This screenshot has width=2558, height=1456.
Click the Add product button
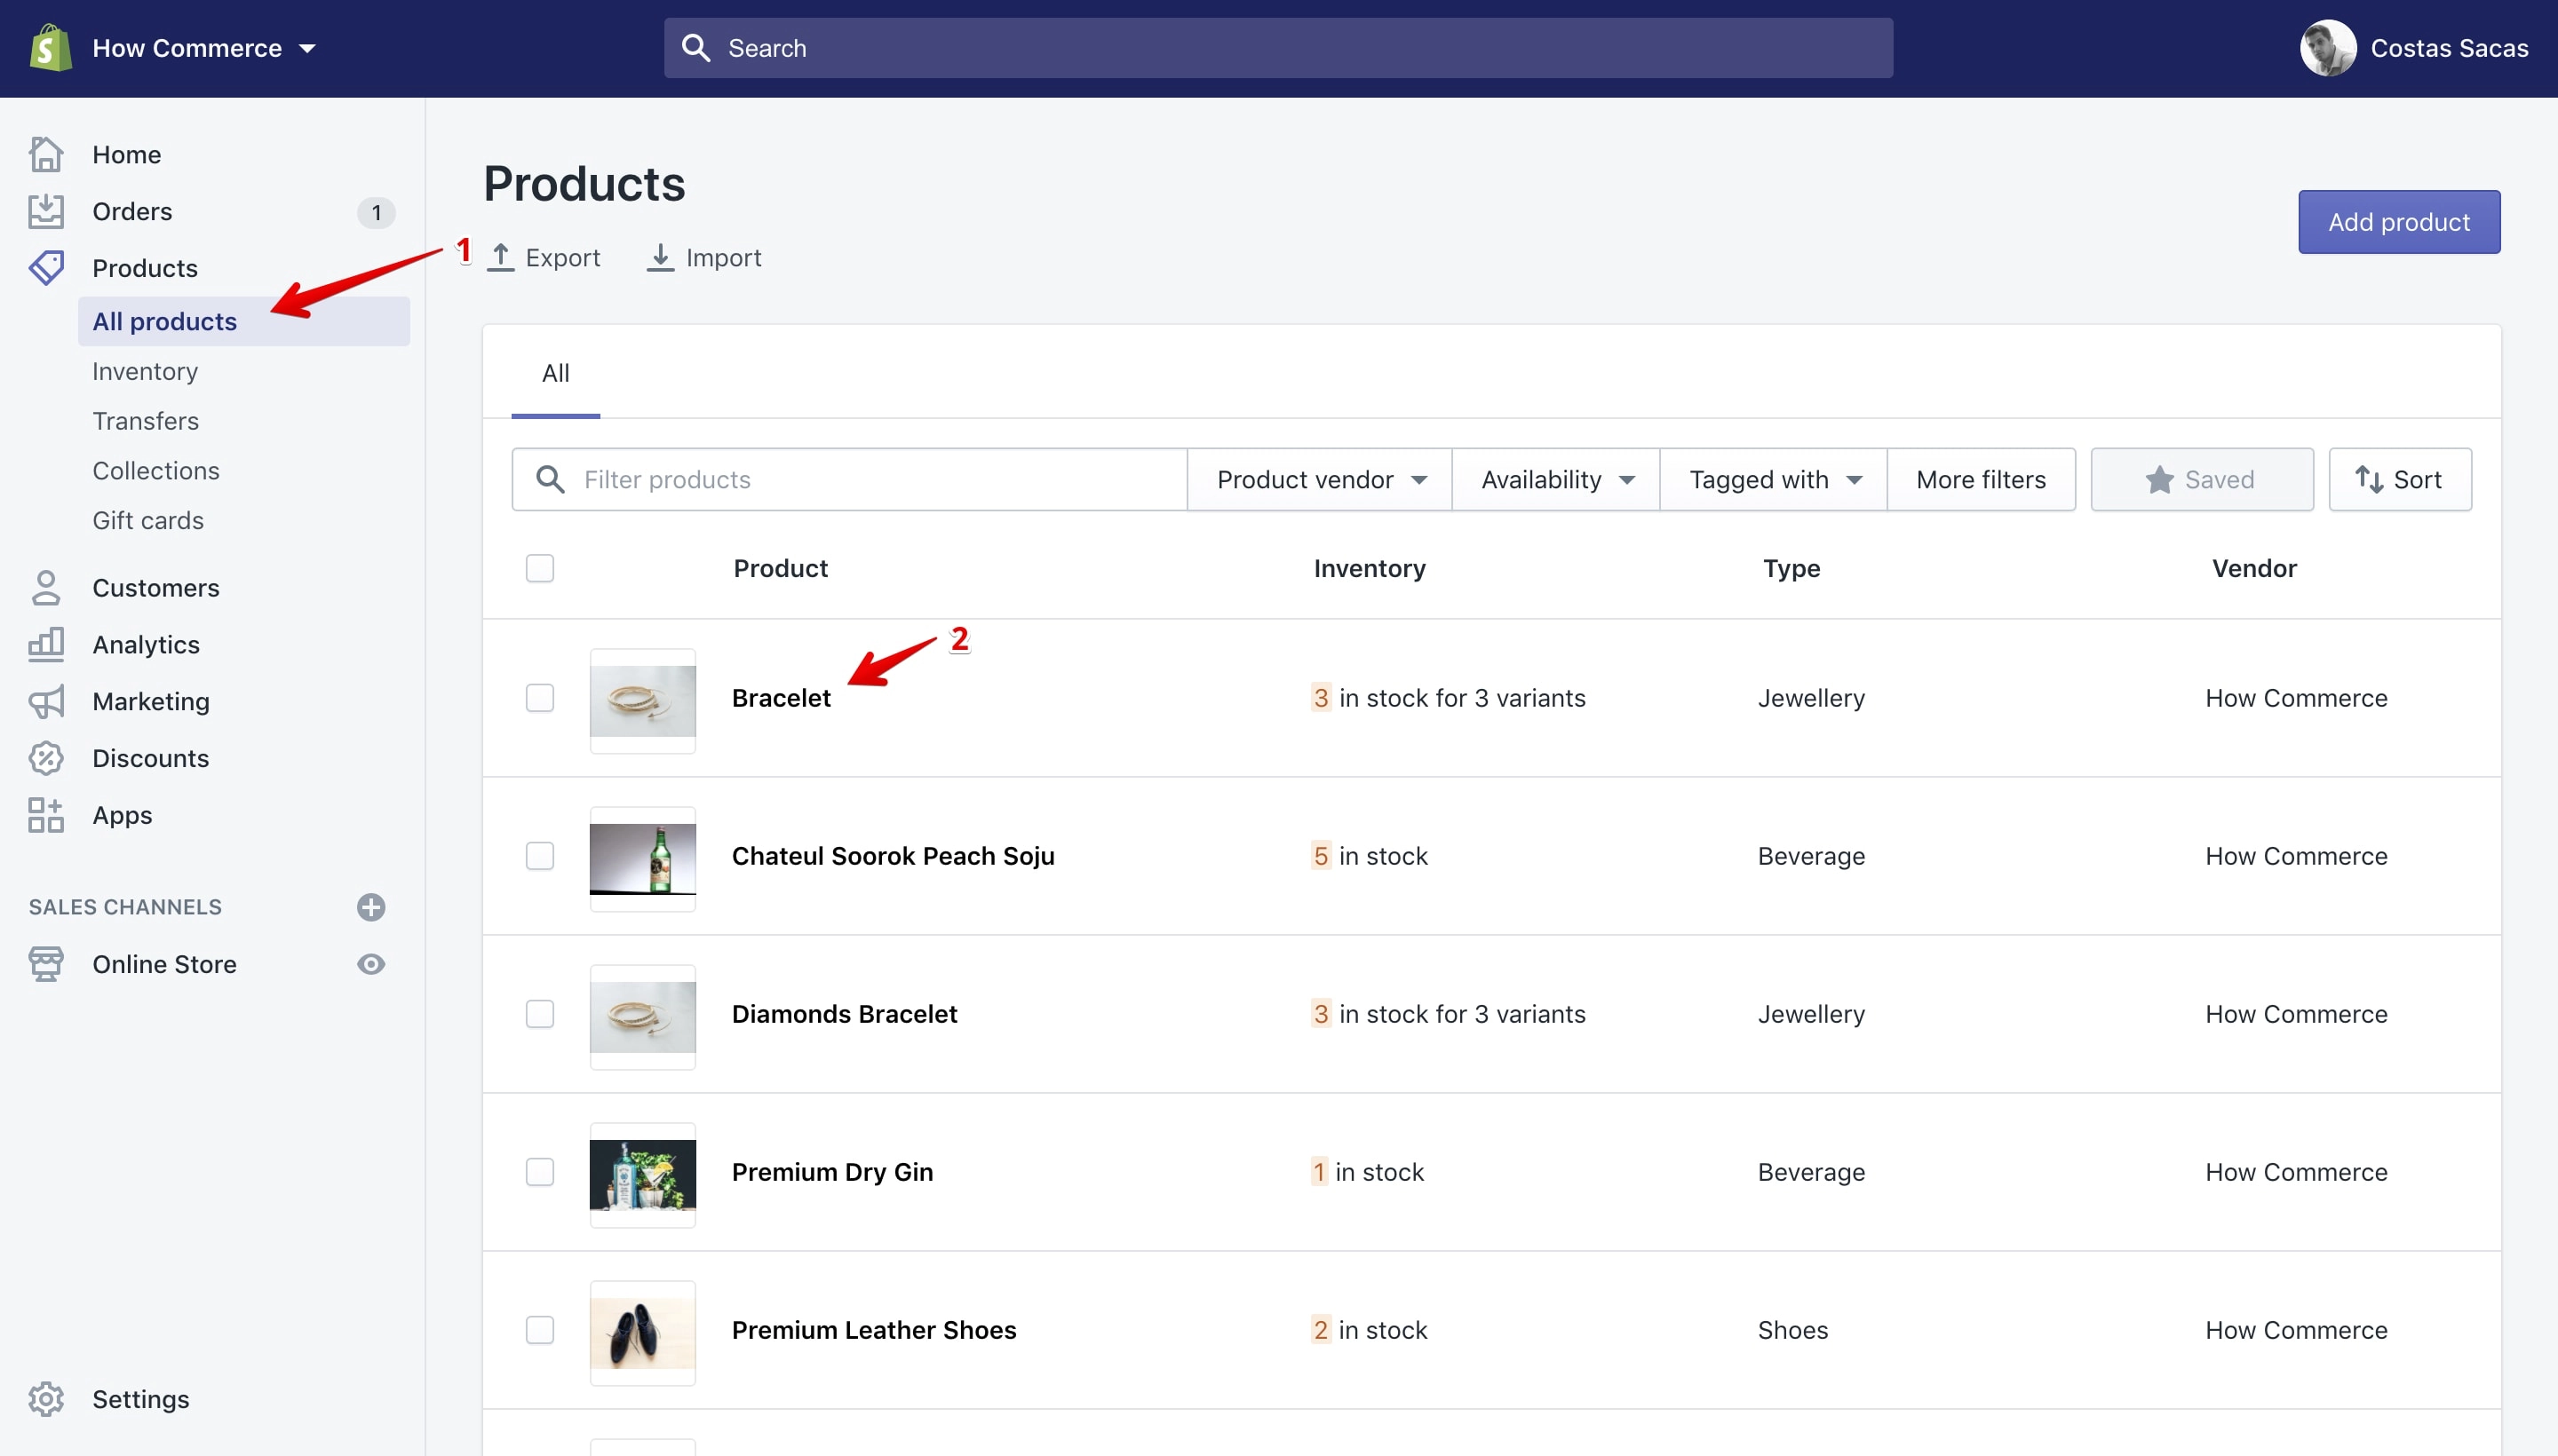coord(2399,222)
